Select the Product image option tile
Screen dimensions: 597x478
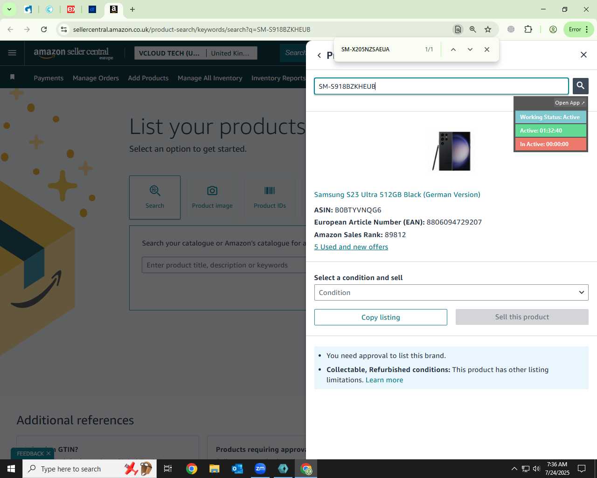pyautogui.click(x=212, y=197)
